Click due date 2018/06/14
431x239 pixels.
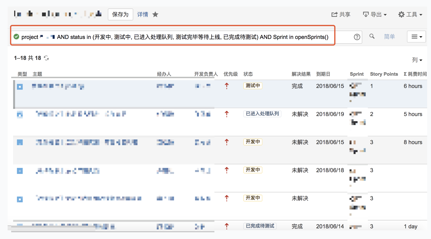point(330,226)
